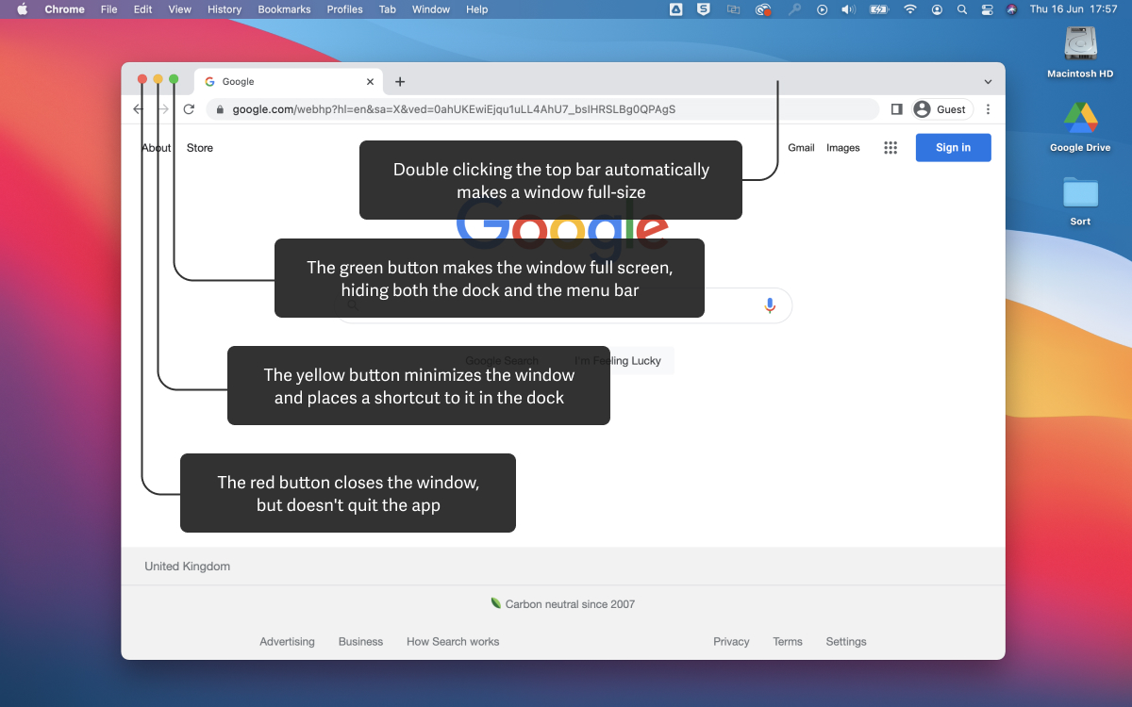Open the Bookmarks menu

tap(284, 9)
